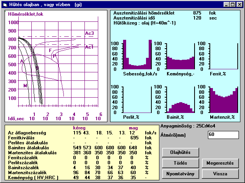The width and height of the screenshot is (245, 183).
Task: Click the Átmérő(mm) diameter input field
Action: coord(223,135)
